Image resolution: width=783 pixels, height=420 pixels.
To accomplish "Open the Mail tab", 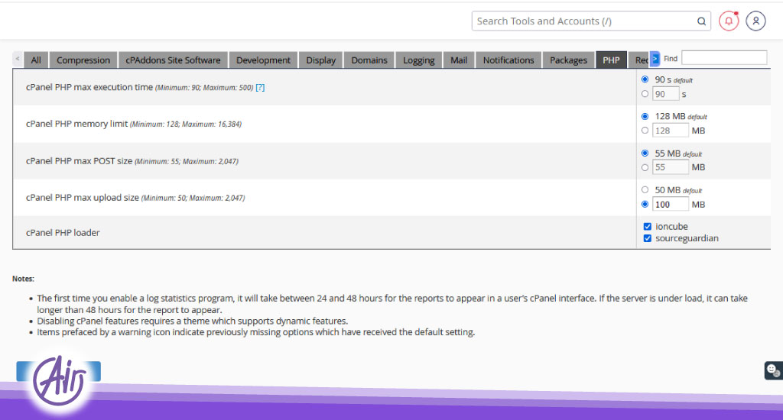I will tap(459, 60).
